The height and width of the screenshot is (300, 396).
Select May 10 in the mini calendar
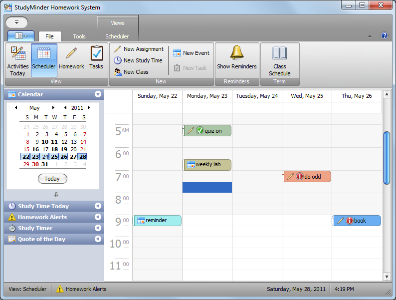pos(45,142)
